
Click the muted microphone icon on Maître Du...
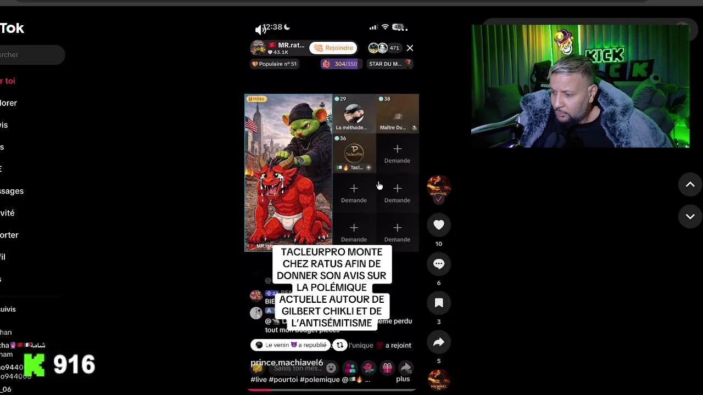[415, 128]
